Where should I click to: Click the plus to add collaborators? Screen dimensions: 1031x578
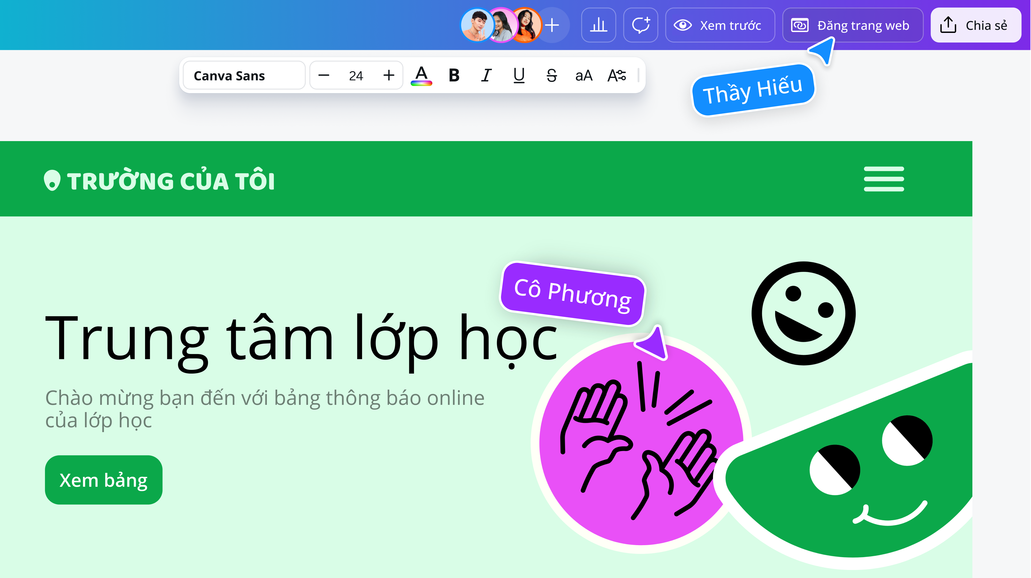(552, 25)
